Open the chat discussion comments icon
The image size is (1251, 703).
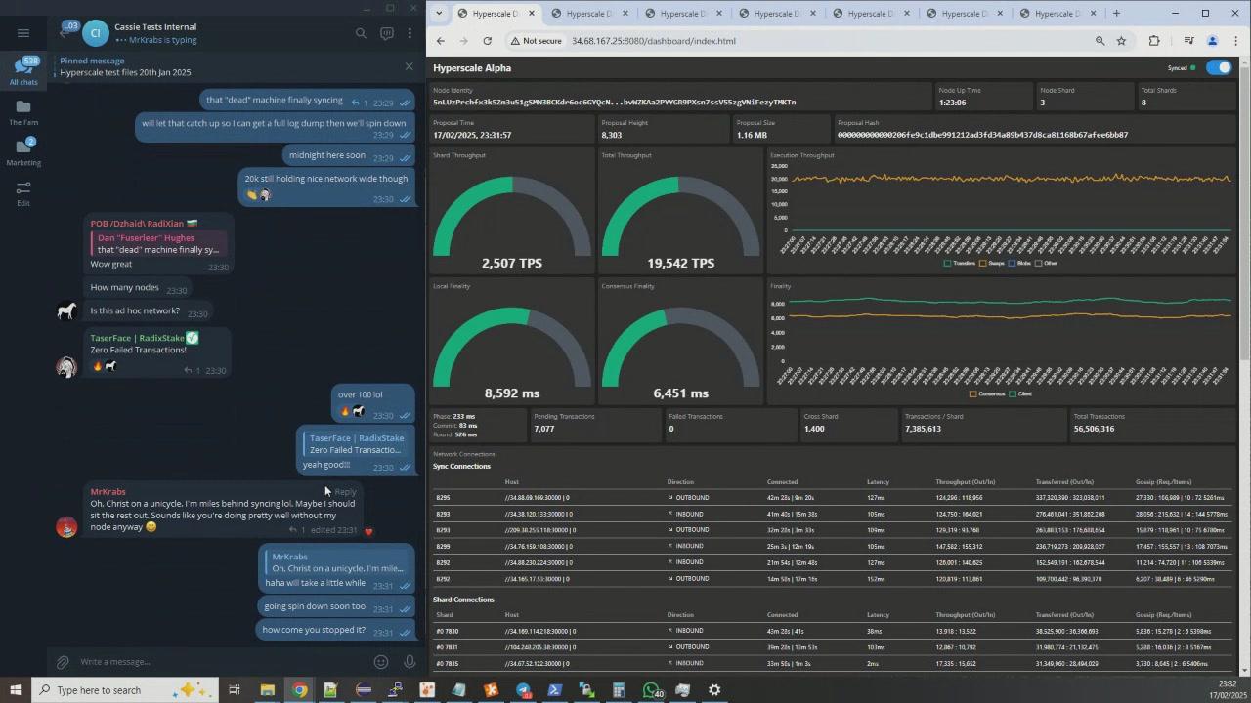[387, 33]
